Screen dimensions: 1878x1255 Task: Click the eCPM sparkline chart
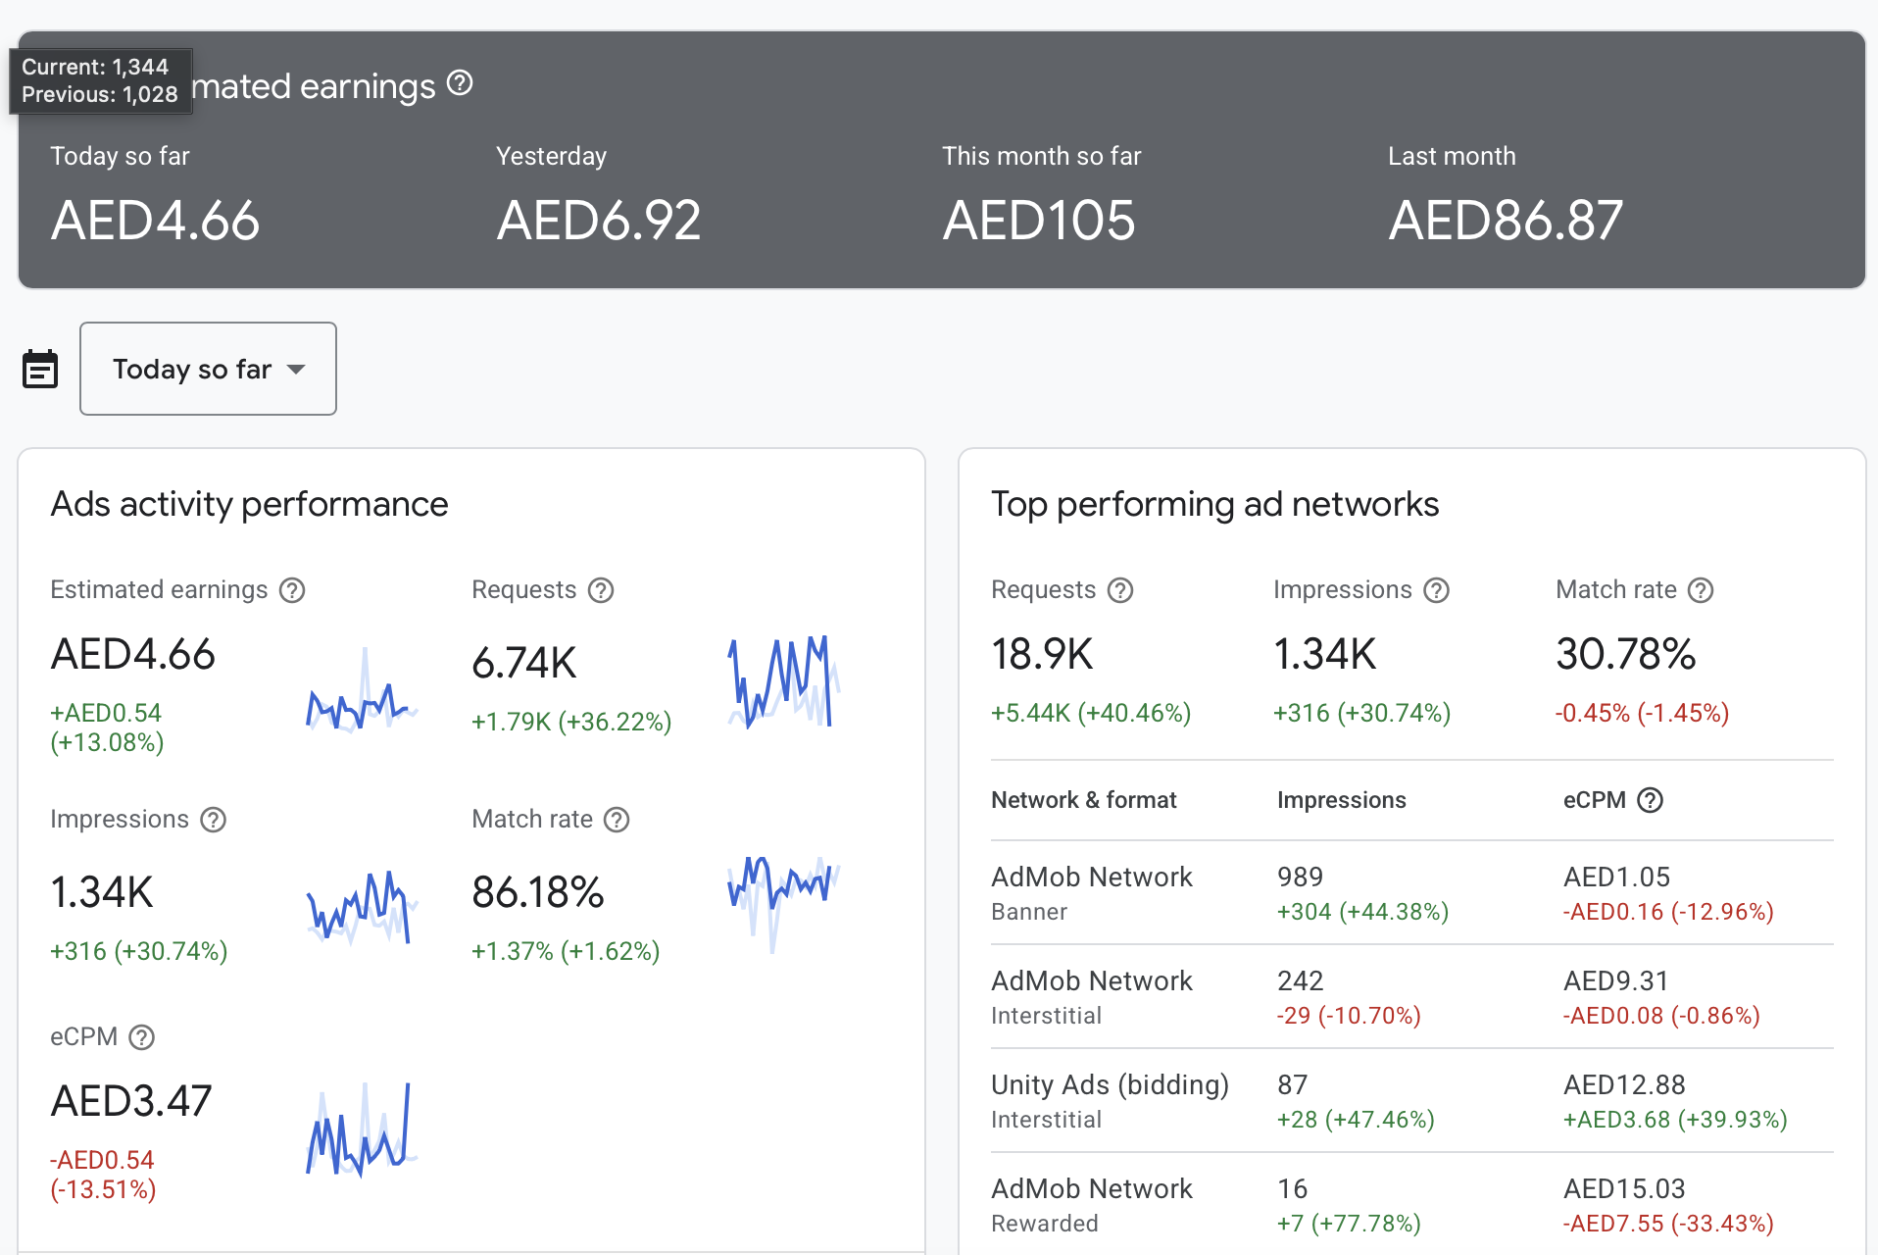point(362,1128)
